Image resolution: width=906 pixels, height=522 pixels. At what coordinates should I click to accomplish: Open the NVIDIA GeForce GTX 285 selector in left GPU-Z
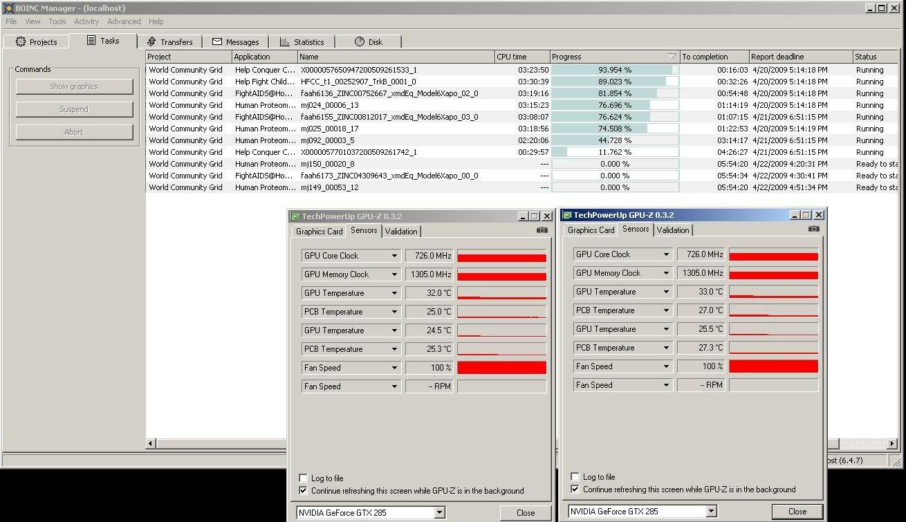pyautogui.click(x=439, y=512)
